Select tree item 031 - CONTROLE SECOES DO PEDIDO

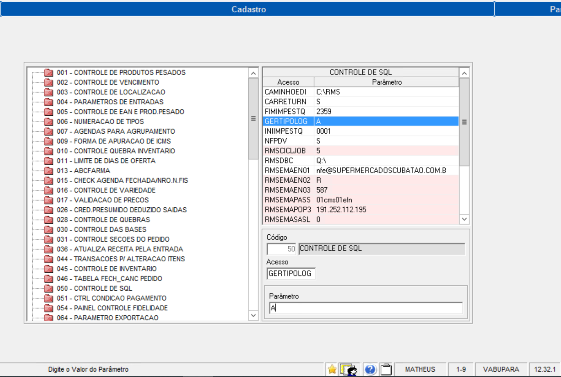point(113,239)
